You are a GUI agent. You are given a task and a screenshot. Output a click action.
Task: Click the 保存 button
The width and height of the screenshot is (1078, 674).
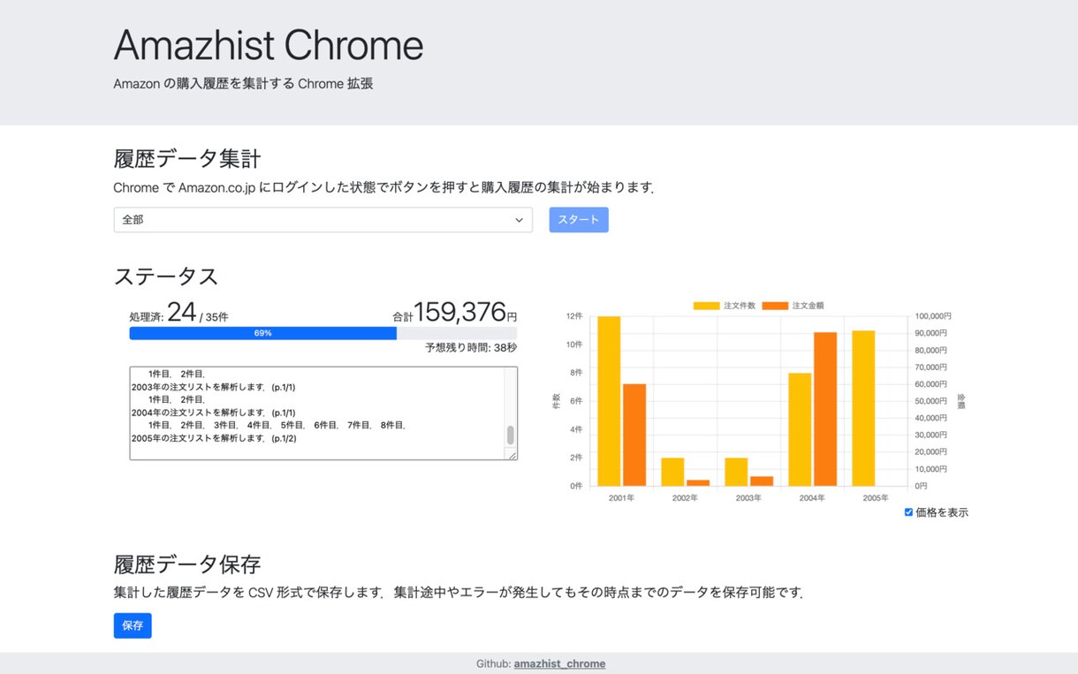(133, 625)
